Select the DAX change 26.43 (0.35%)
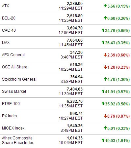Screen dimensions: 131x148 [x=117, y=43]
